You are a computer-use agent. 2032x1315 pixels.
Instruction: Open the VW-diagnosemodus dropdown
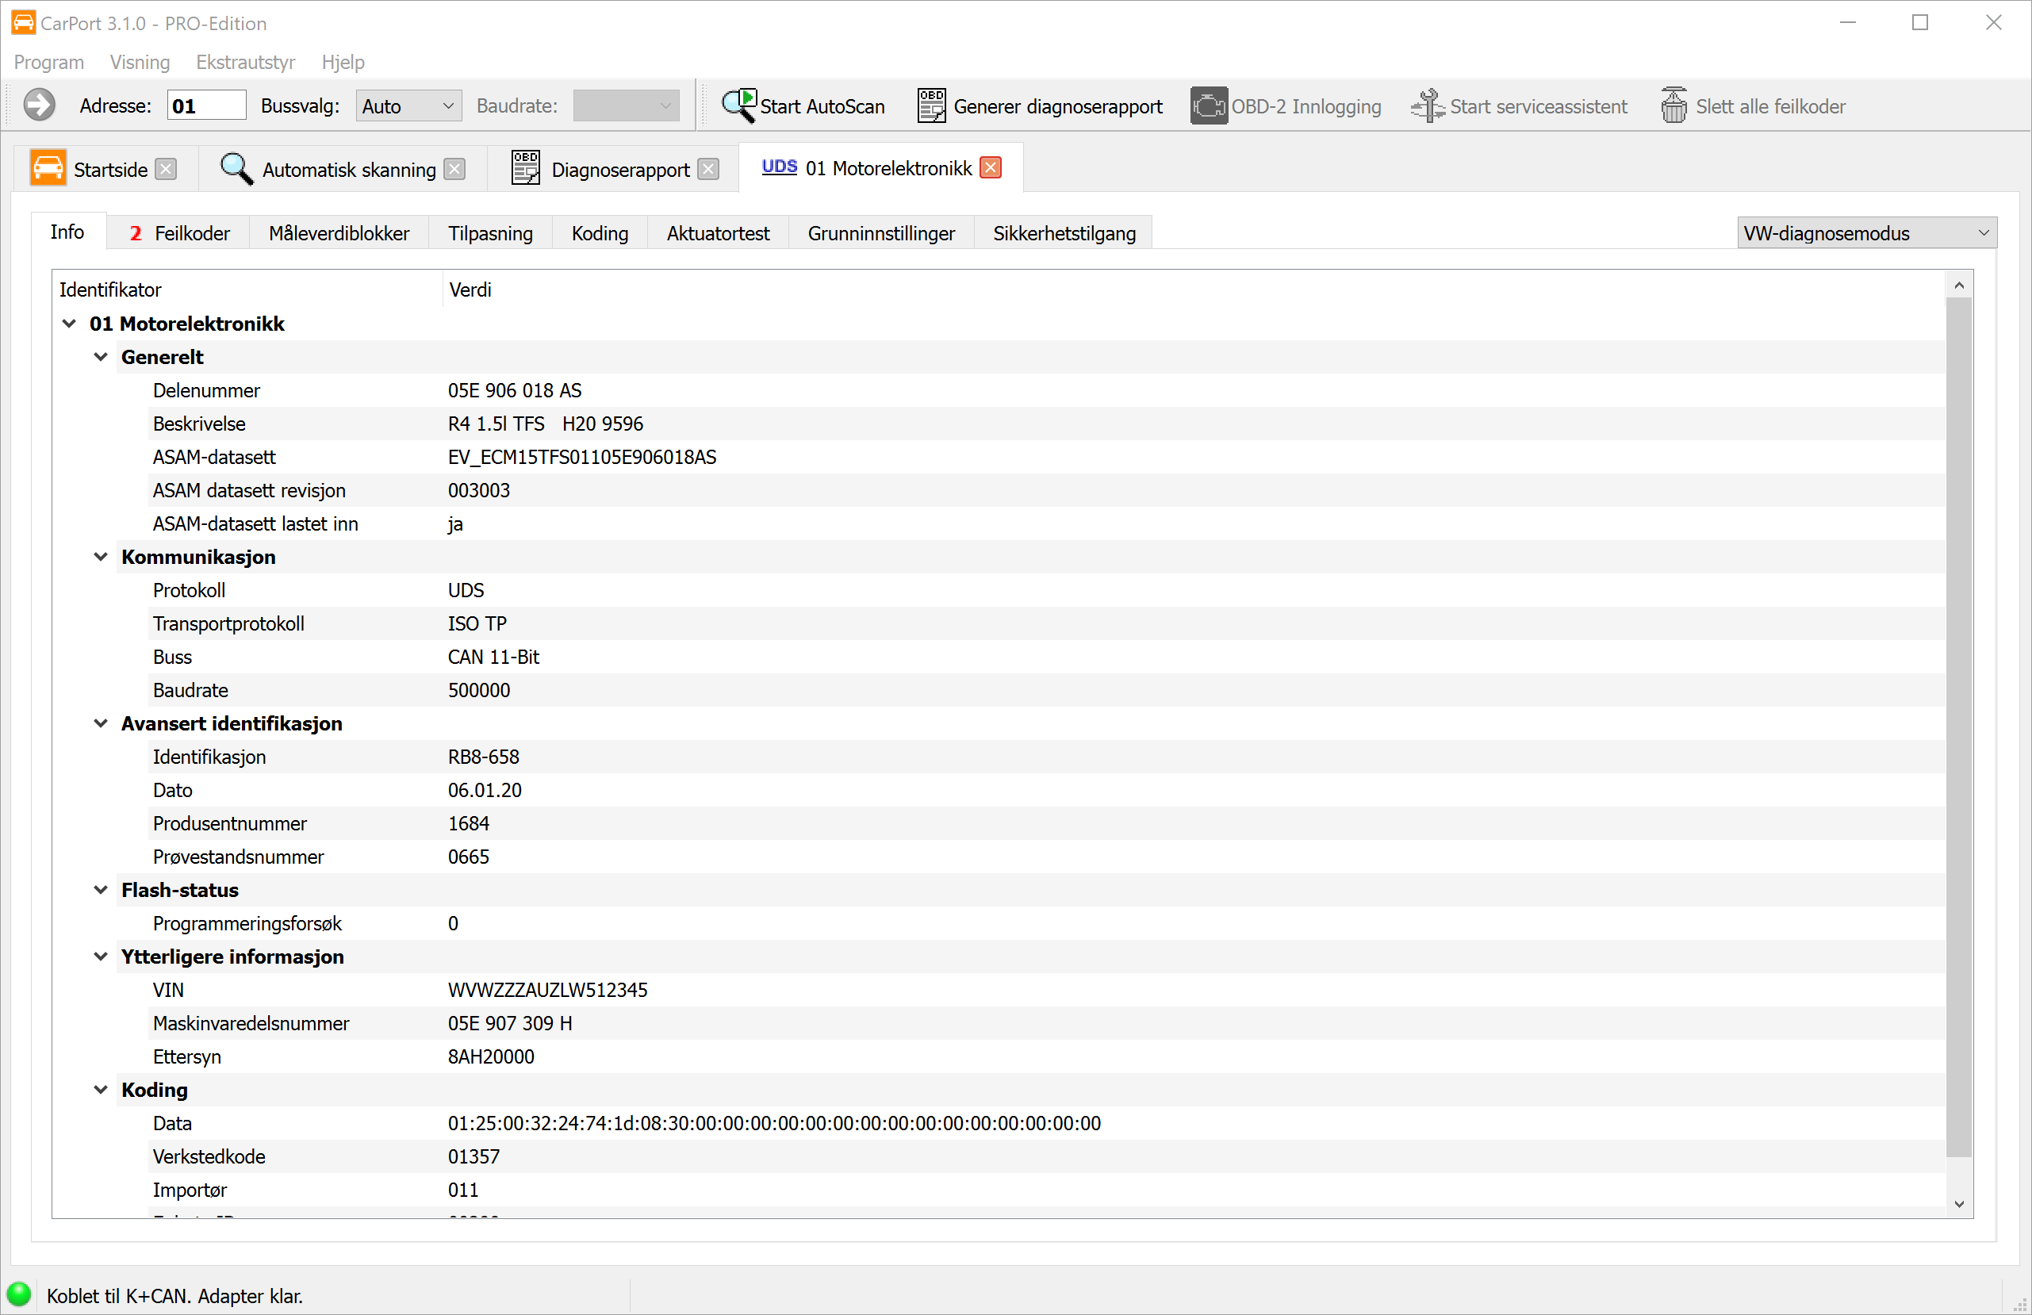click(x=1865, y=233)
